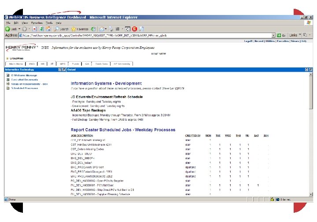Image resolution: width=317 pixels, height=222 pixels.
Task: Click the Utilities link in top banner
Action: pyautogui.click(x=270, y=41)
